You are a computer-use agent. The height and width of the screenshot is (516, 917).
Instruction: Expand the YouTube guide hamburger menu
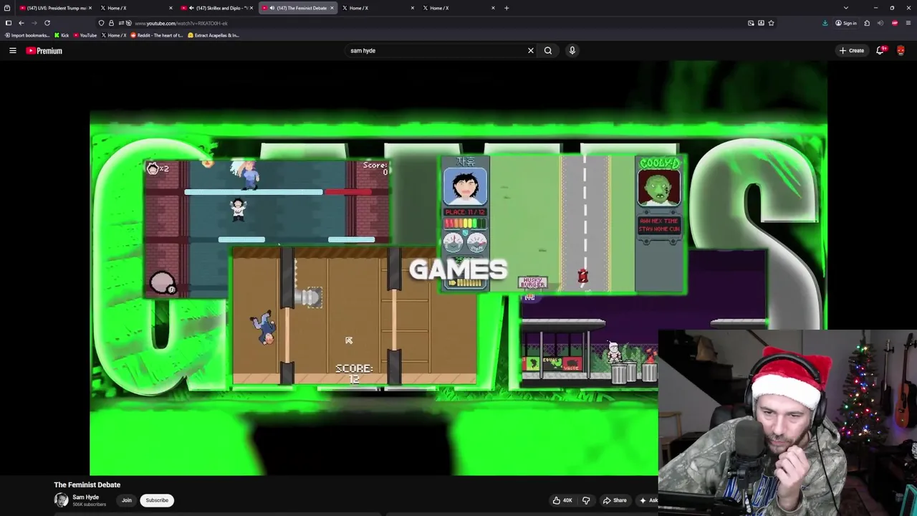pyautogui.click(x=13, y=51)
